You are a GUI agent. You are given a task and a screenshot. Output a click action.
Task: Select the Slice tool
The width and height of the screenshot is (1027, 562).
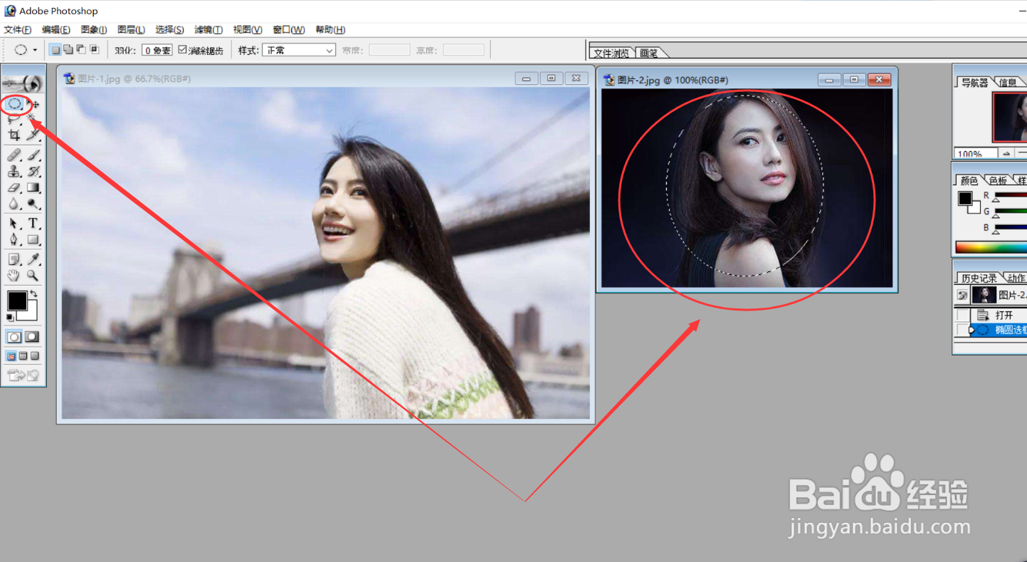(x=33, y=135)
